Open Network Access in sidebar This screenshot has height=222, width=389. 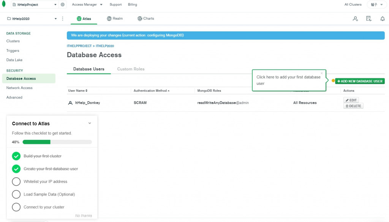pos(19,88)
